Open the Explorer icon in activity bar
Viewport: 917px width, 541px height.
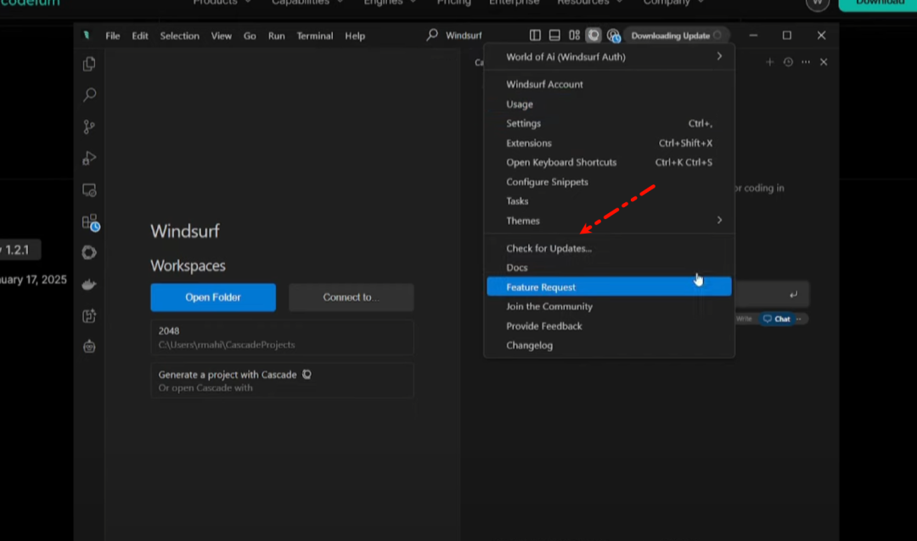[89, 65]
